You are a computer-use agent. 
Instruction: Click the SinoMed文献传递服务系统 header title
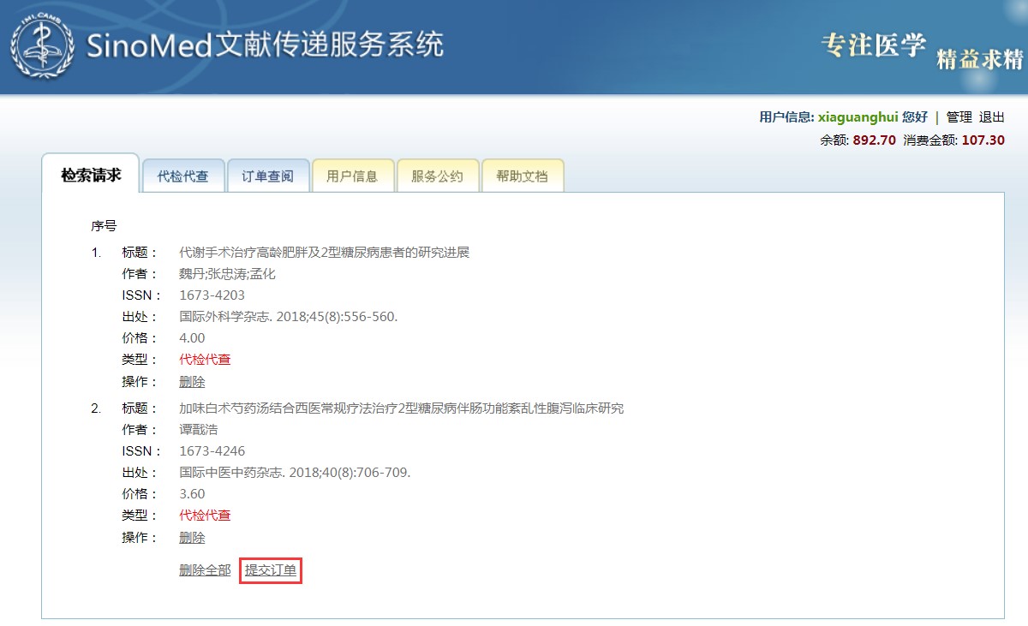point(264,45)
